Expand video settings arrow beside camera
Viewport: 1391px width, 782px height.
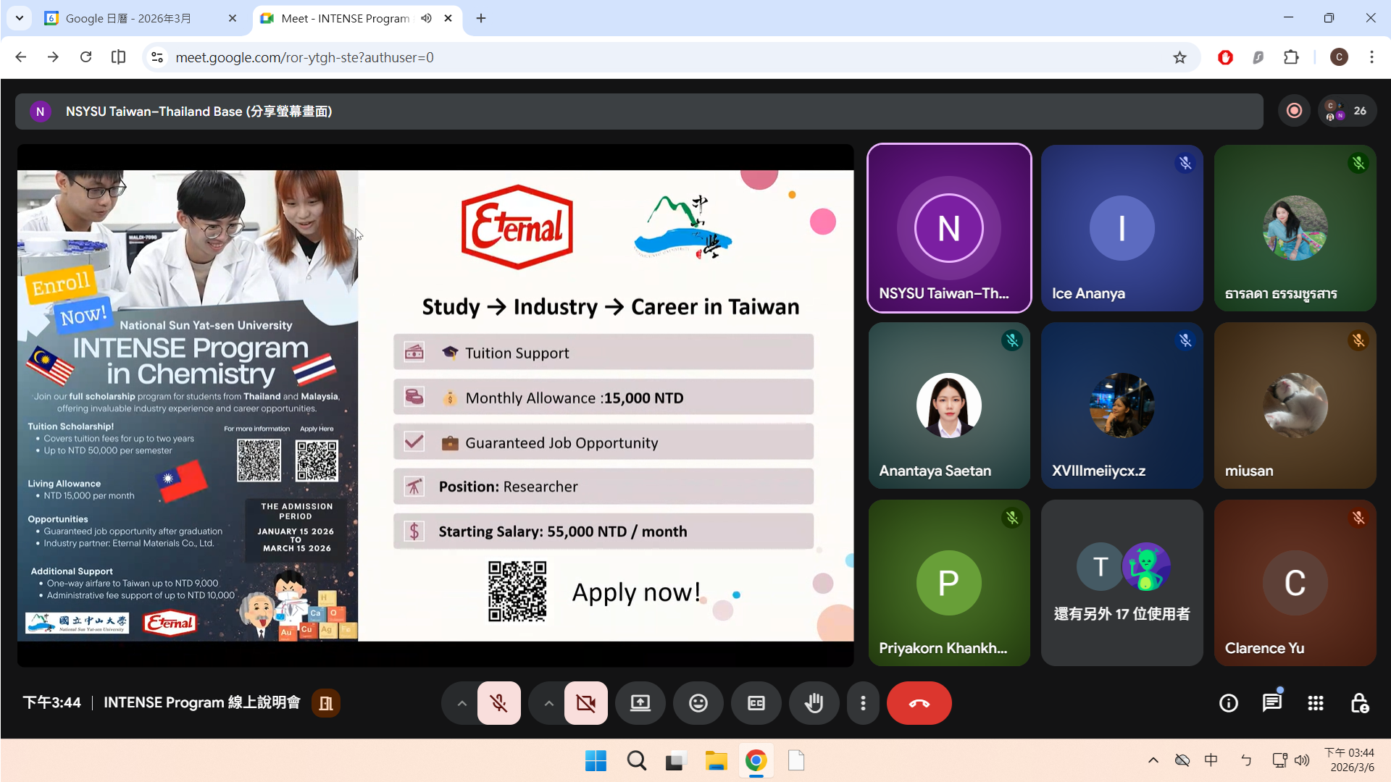[x=548, y=703]
